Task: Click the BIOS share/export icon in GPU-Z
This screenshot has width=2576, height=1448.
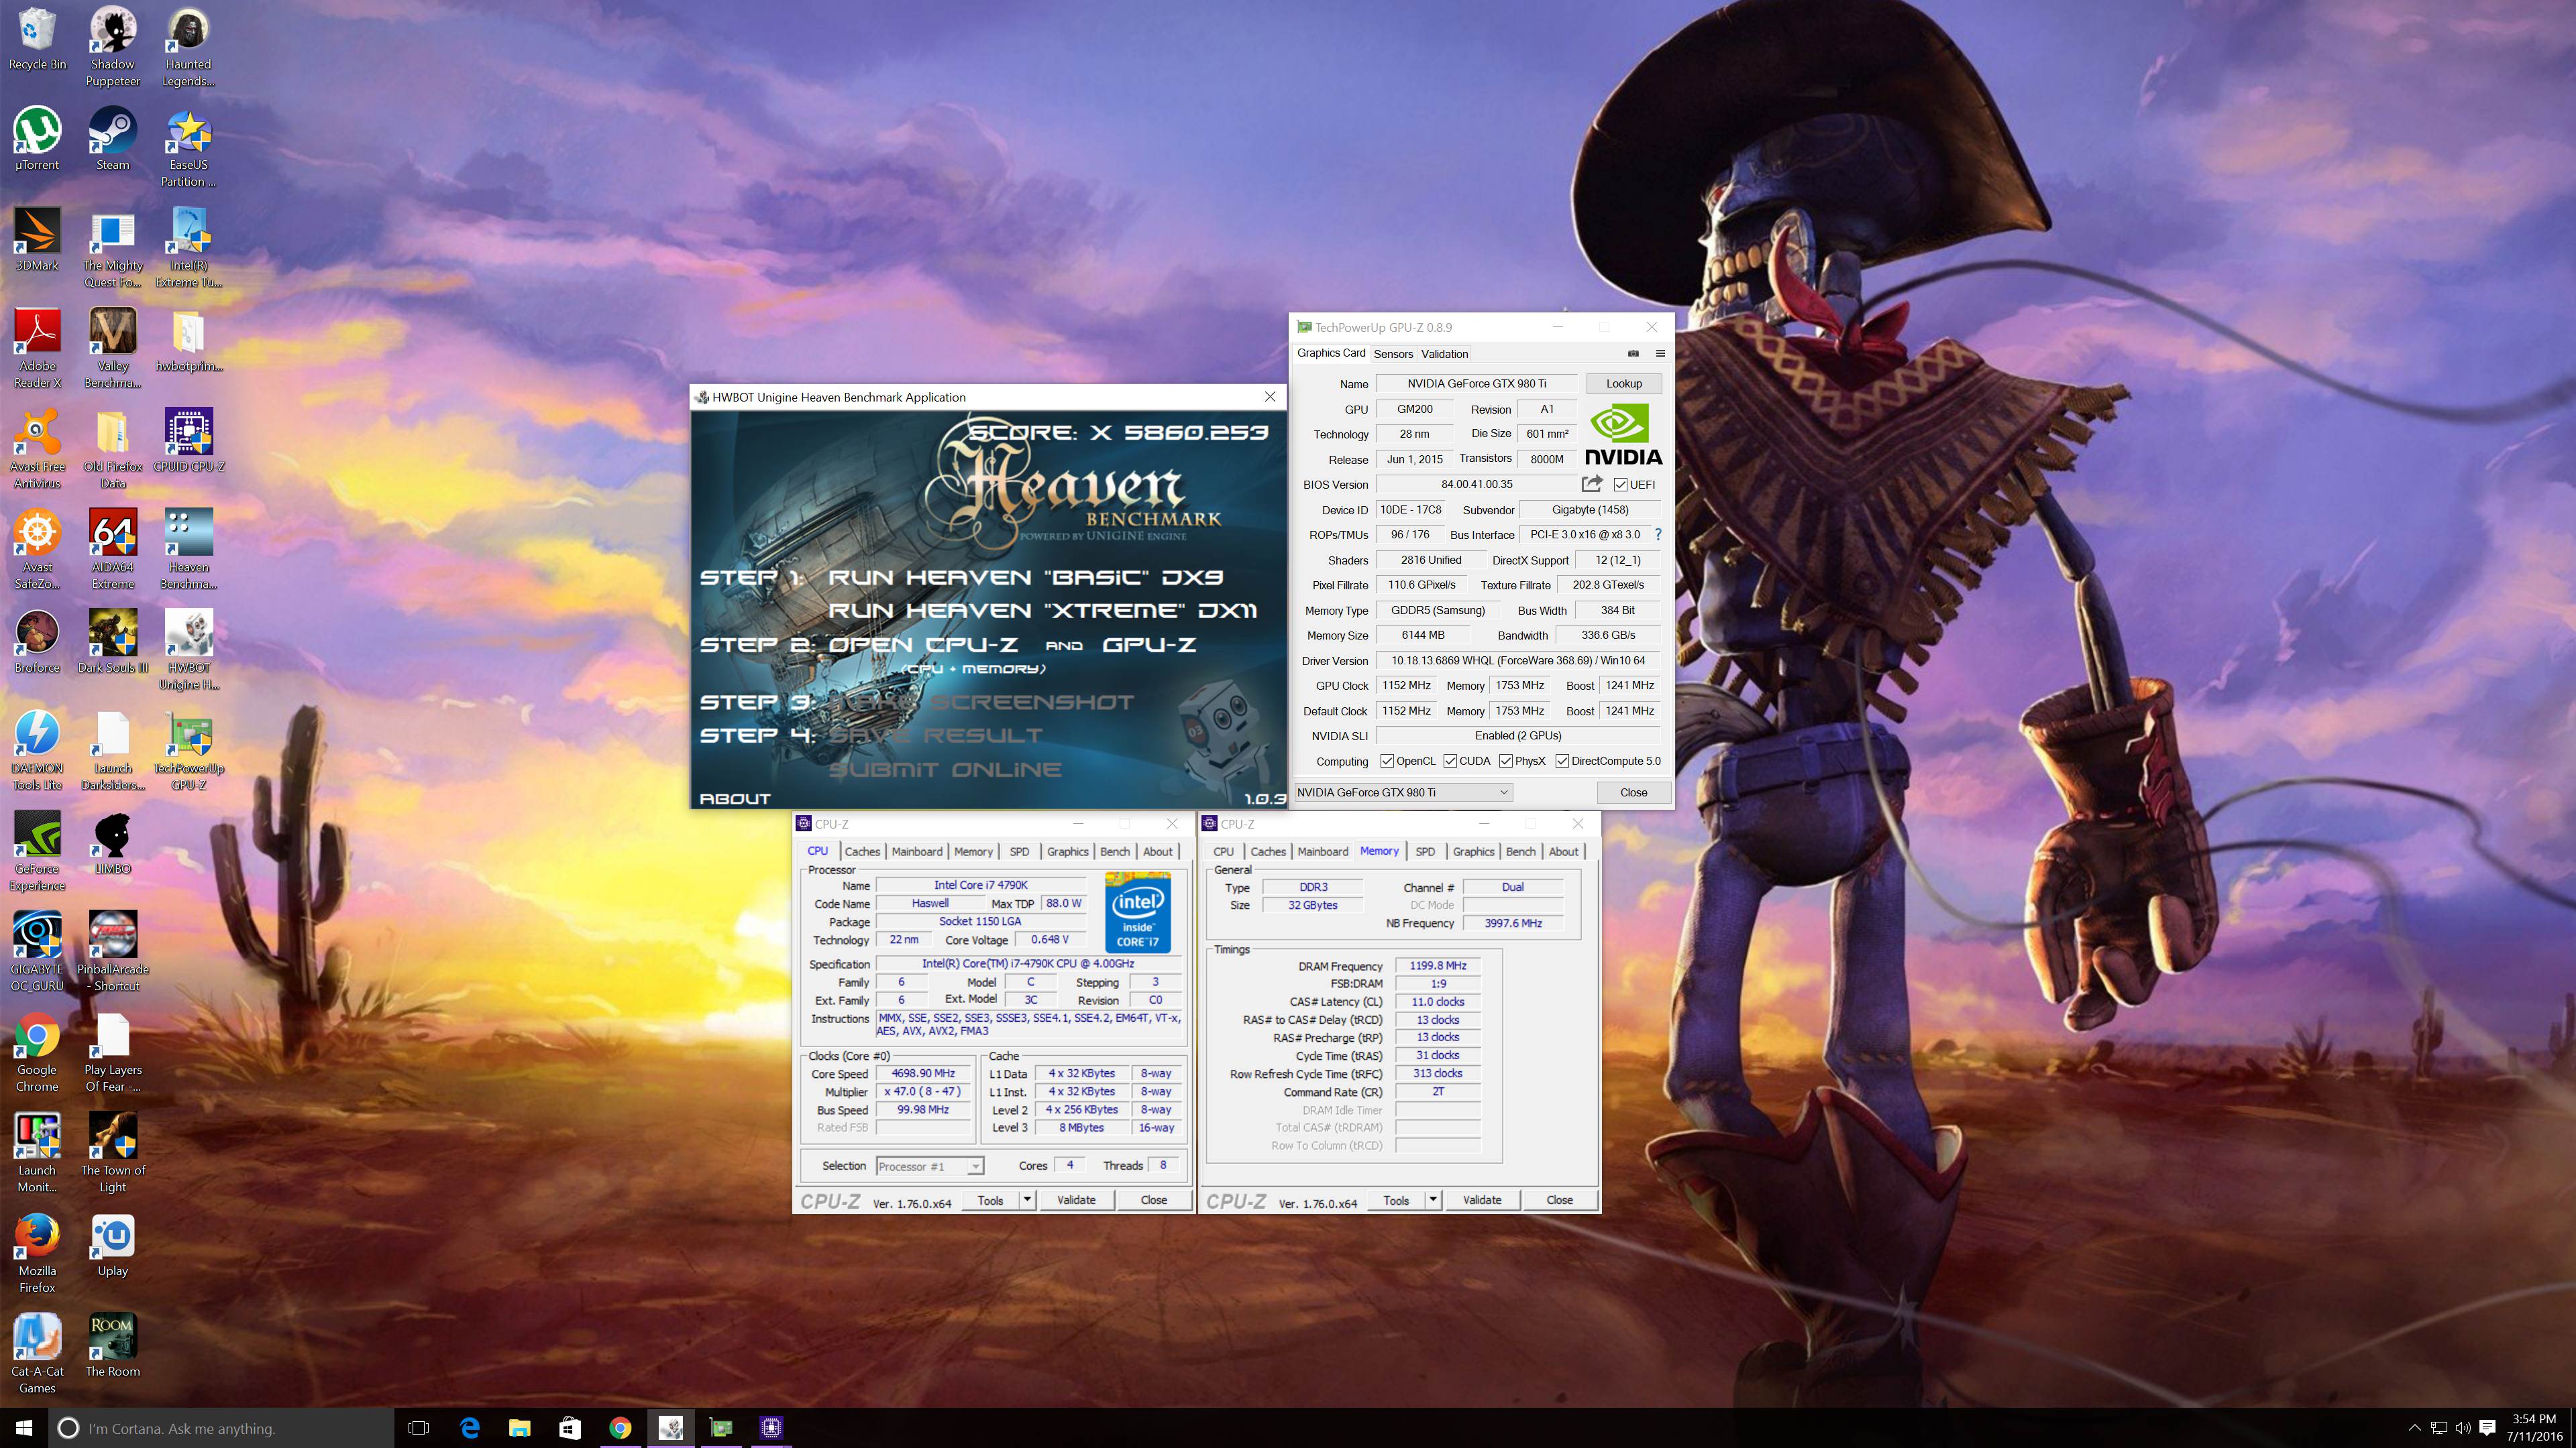Action: pyautogui.click(x=1591, y=483)
